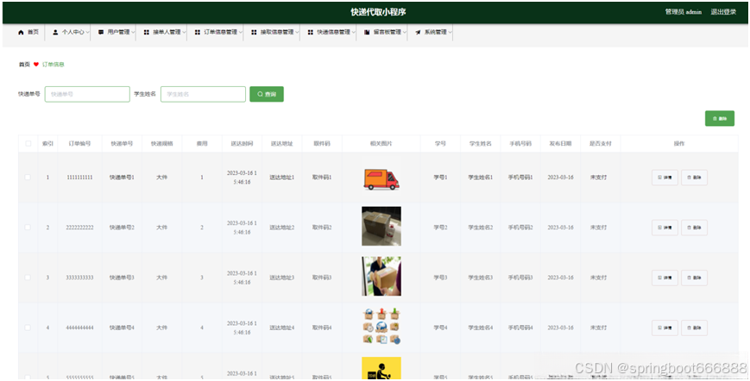This screenshot has height=381, width=750.
Task: Open the 订单信息管理 dropdown menu
Action: point(218,32)
